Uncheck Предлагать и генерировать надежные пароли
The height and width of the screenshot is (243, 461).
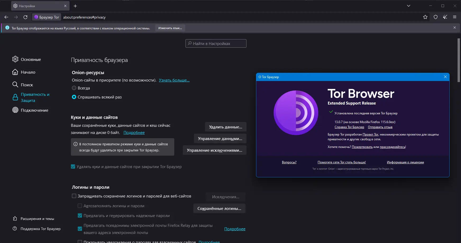point(80,215)
